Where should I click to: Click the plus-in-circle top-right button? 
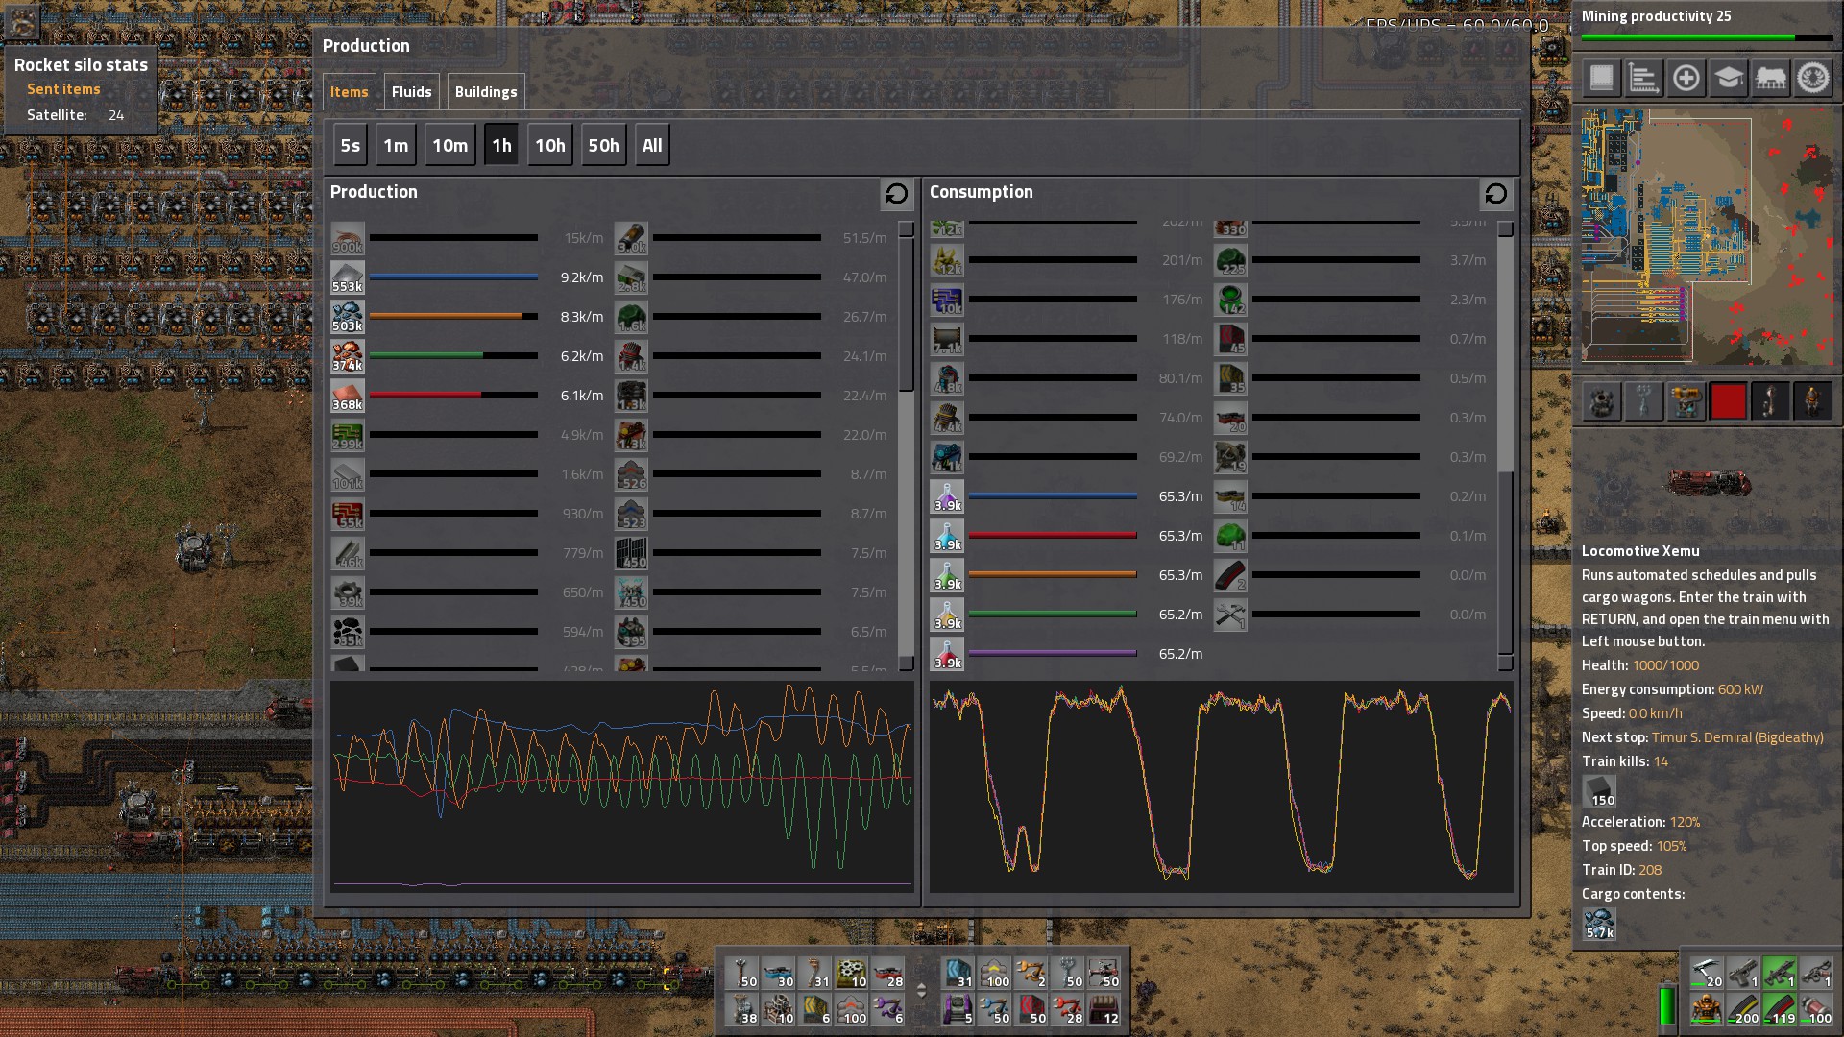point(1686,78)
